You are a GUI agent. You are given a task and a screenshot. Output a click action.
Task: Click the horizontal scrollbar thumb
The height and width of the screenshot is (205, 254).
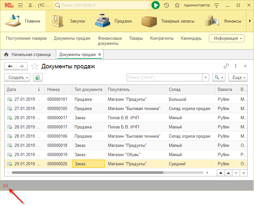(88, 173)
